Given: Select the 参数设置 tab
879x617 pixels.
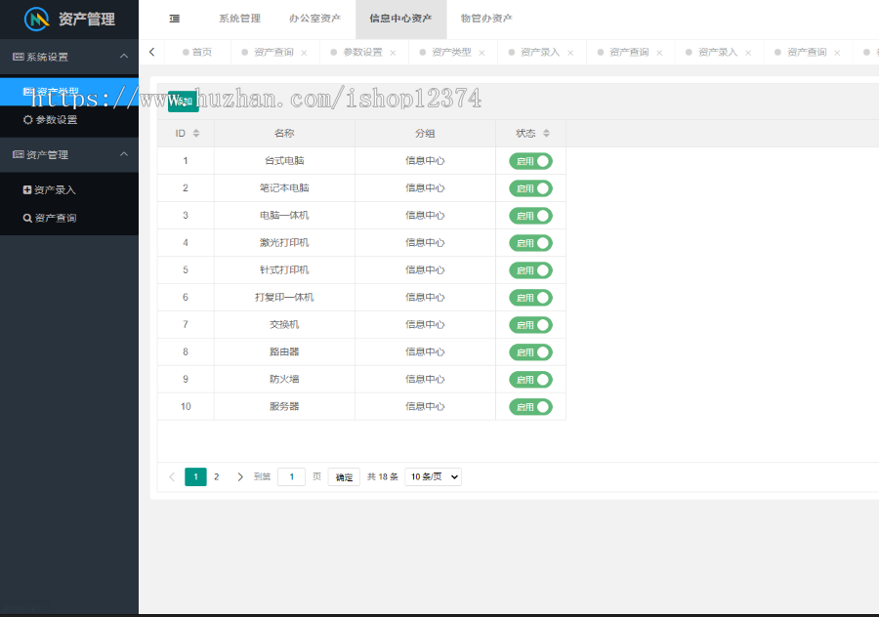Looking at the screenshot, I should (x=362, y=52).
